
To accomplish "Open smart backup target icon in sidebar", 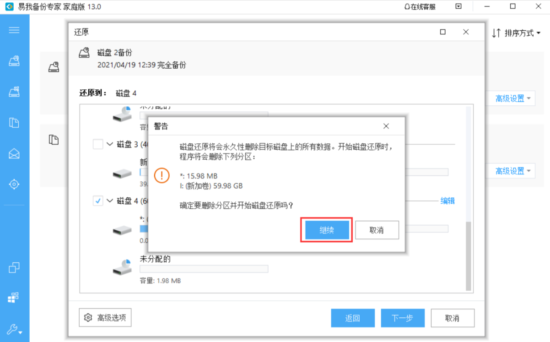I will pyautogui.click(x=14, y=184).
